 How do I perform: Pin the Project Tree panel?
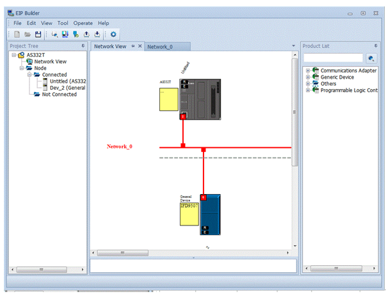[x=83, y=46]
